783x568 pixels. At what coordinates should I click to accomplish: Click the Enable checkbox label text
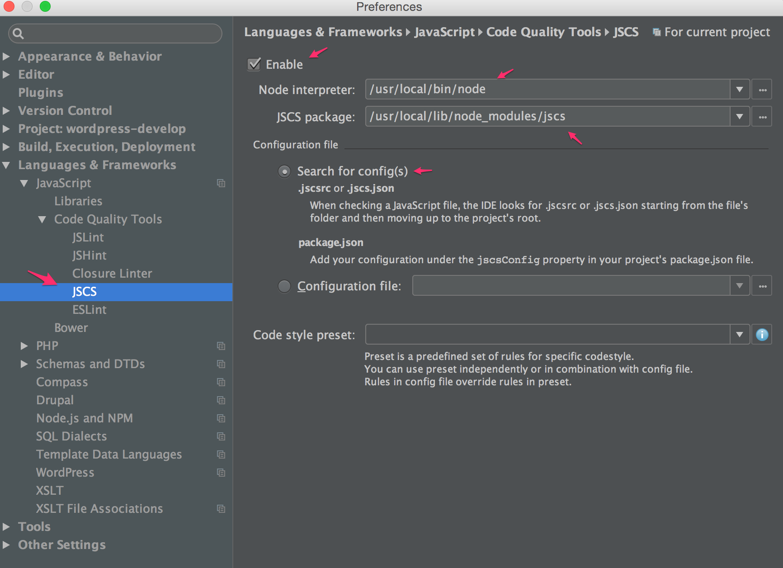[x=284, y=65]
